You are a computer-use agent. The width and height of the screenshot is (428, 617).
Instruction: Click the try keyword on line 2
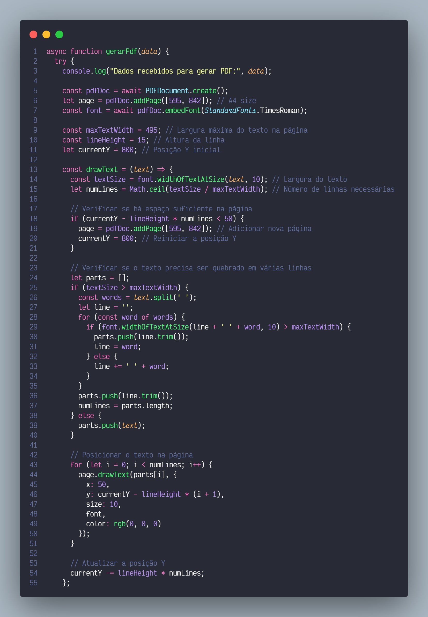60,61
